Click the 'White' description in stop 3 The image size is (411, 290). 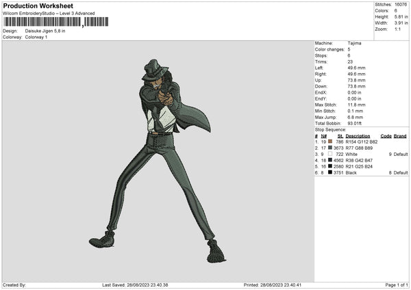tap(351, 154)
